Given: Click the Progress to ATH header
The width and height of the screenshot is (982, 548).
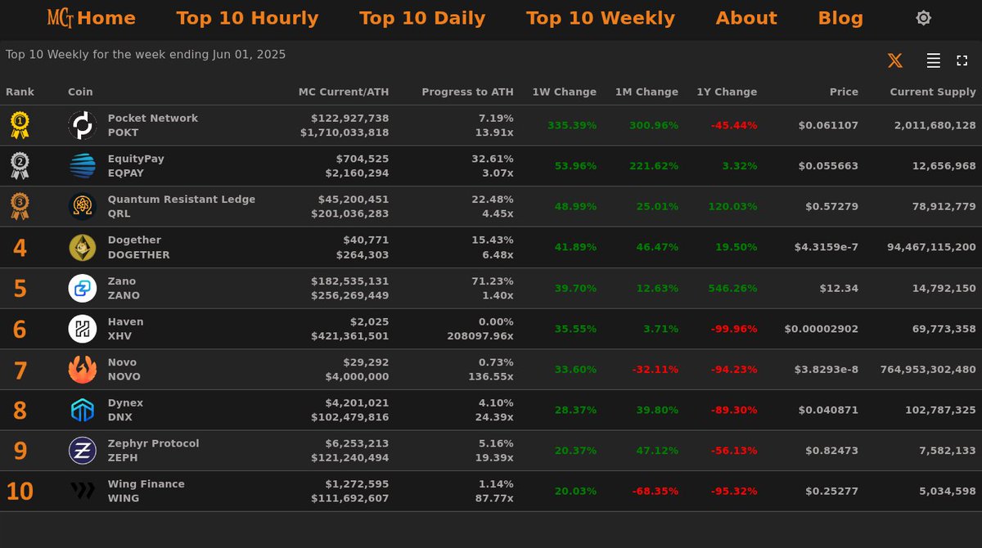Looking at the screenshot, I should click(467, 92).
